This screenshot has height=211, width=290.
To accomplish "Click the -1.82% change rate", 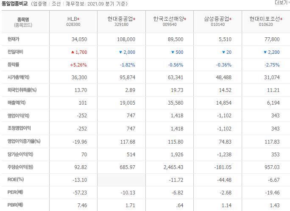I will point(128,65).
